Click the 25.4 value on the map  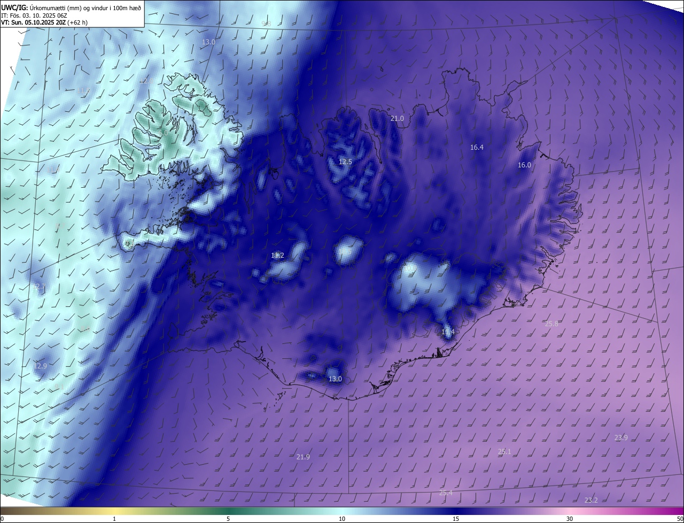[446, 493]
